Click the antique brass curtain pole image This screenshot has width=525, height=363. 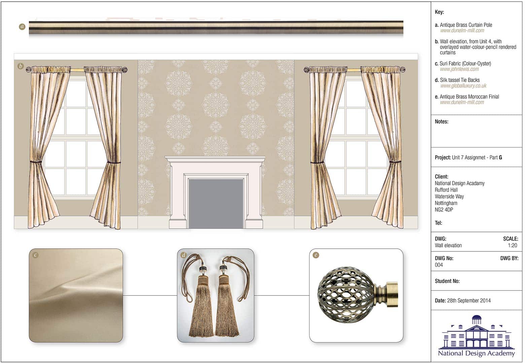point(215,27)
